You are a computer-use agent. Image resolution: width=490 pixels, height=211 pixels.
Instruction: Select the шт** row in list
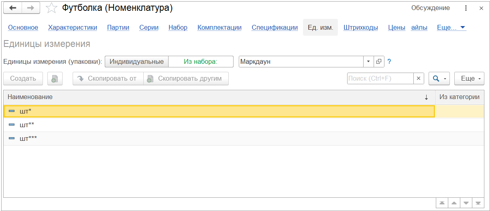(x=219, y=125)
